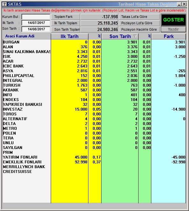Viewport: 189px width, 211px height.
Task: Select Pozisyon Lot'a Göre option
Action: 139,23
